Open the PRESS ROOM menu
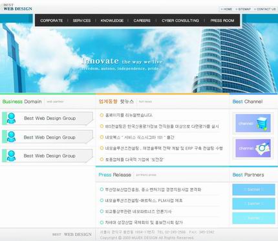This screenshot has width=278, height=241. click(x=222, y=21)
